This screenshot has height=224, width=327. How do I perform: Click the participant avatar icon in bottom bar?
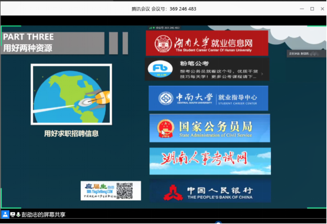tap(5, 215)
